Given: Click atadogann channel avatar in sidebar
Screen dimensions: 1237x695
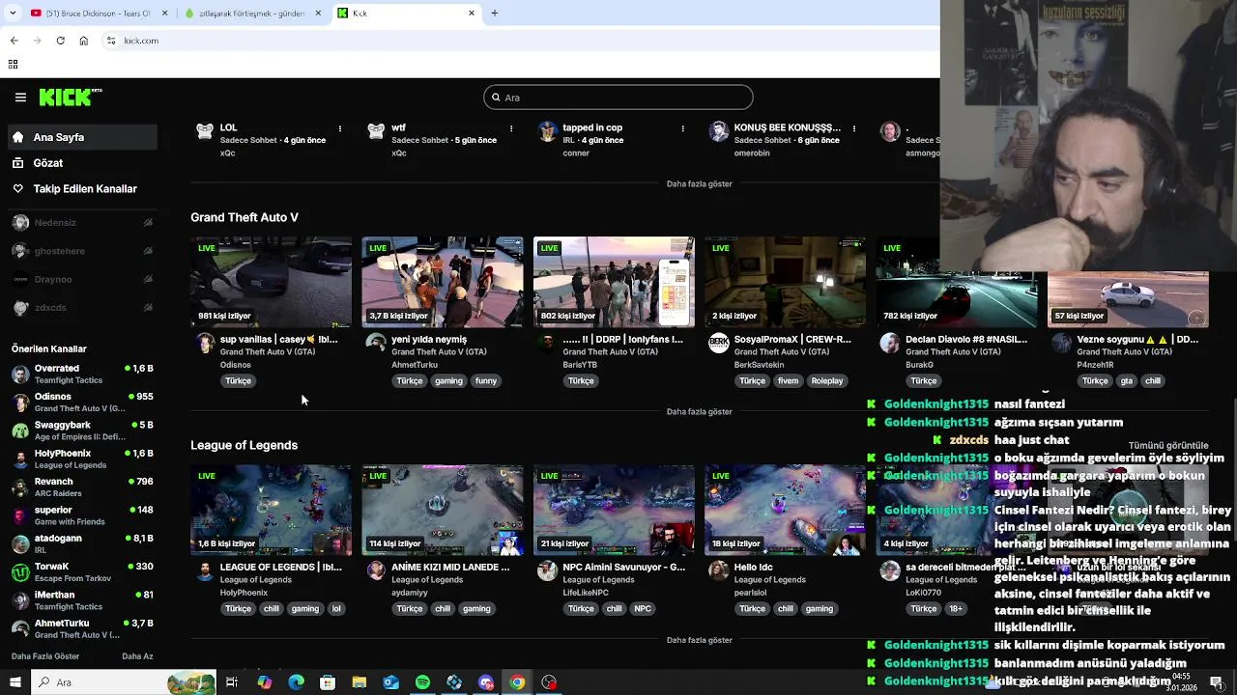Looking at the screenshot, I should pos(20,544).
